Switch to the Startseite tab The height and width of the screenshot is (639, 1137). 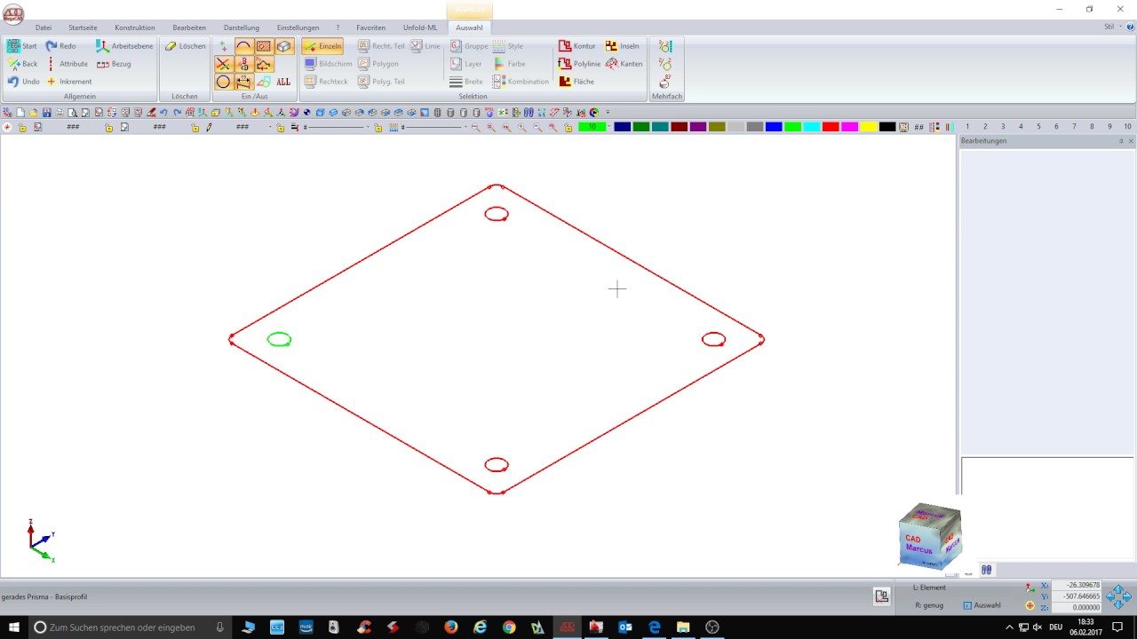pyautogui.click(x=83, y=28)
